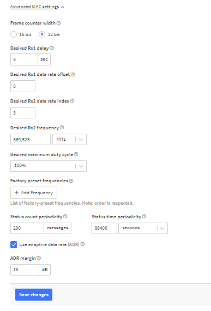Open help icon beside Status count periodicity
Screen dimensions: 211x311
(65, 217)
